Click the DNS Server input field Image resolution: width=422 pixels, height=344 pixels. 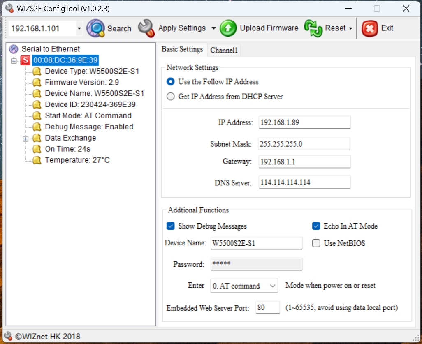click(x=304, y=182)
